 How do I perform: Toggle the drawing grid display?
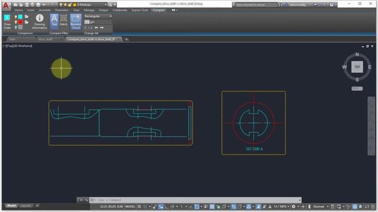tap(139, 207)
